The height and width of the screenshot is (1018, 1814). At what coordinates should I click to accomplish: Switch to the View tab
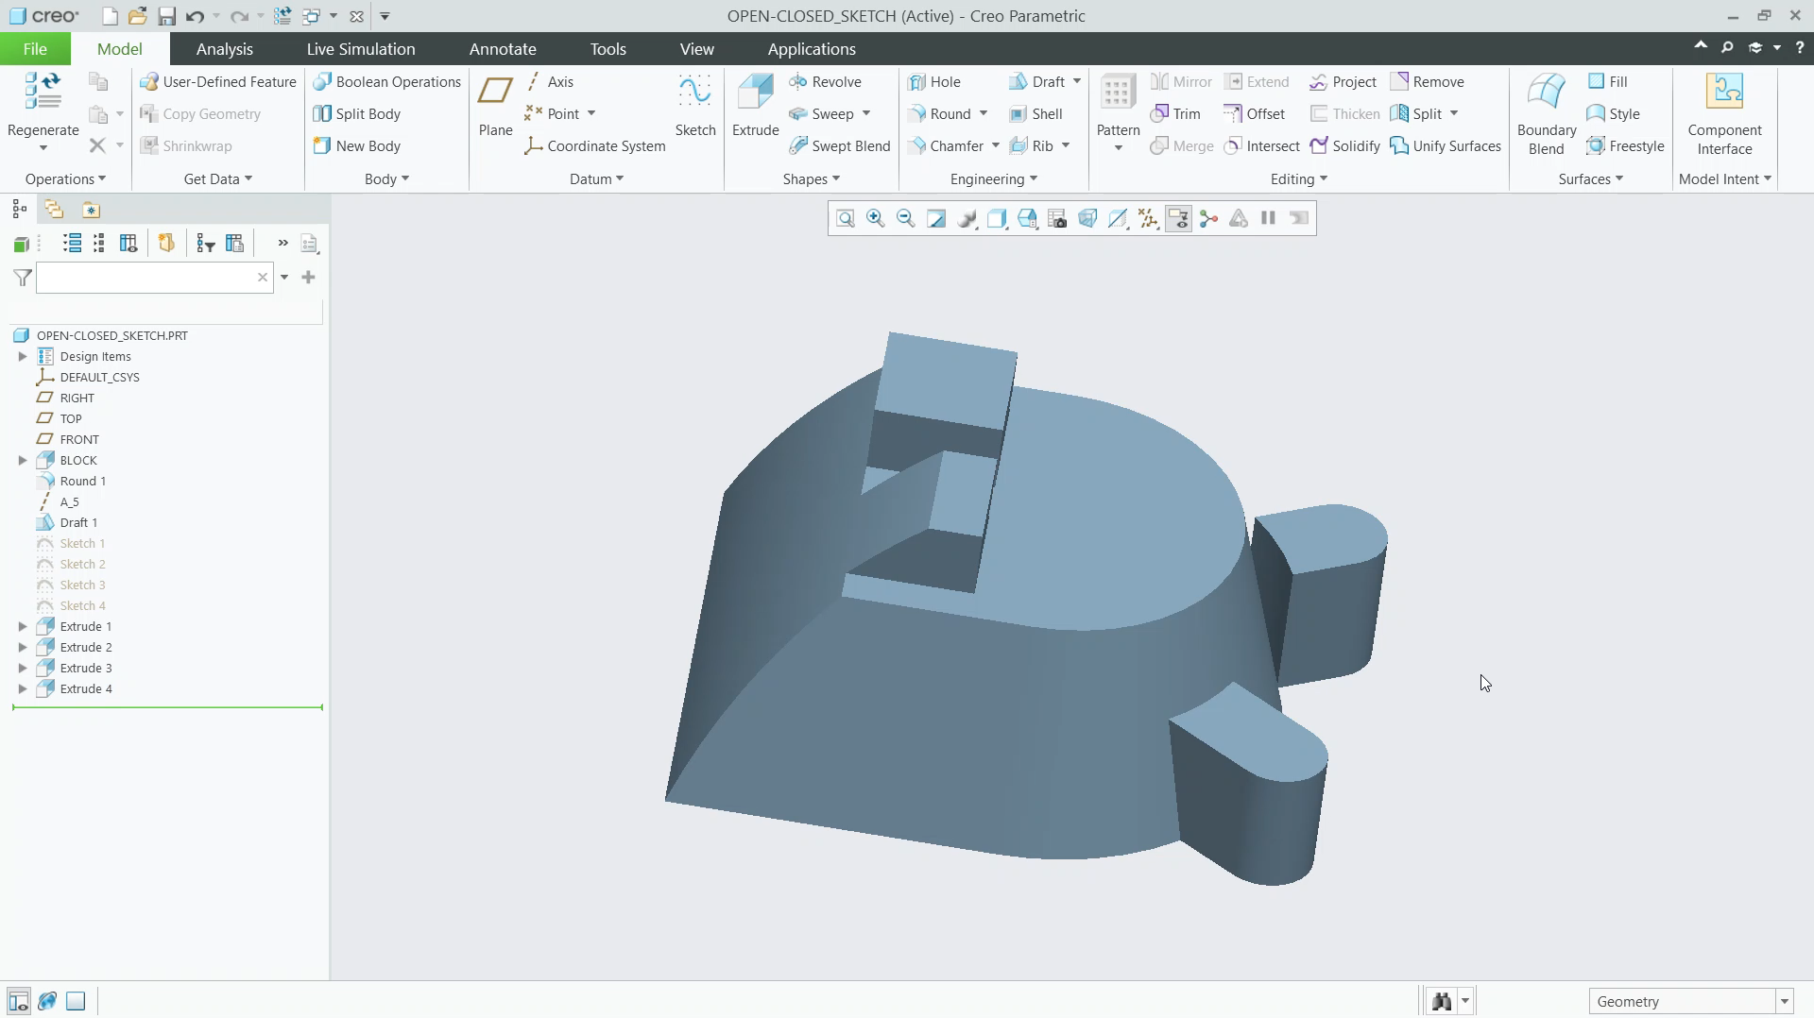coord(696,49)
